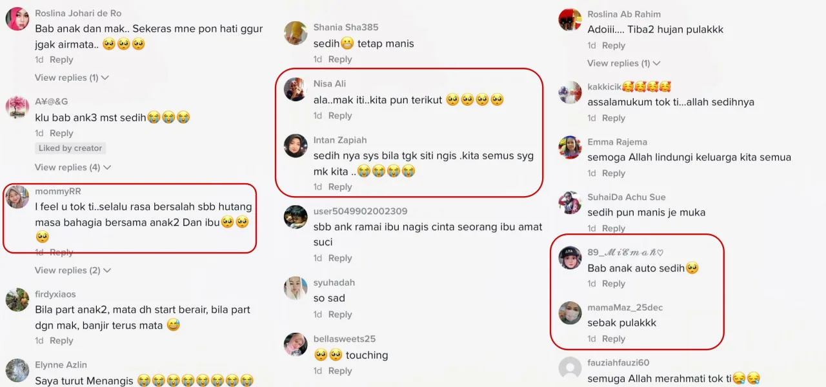826x387 pixels.
Task: Open fauziahfauzi60's default gray avatar
Action: point(570,368)
